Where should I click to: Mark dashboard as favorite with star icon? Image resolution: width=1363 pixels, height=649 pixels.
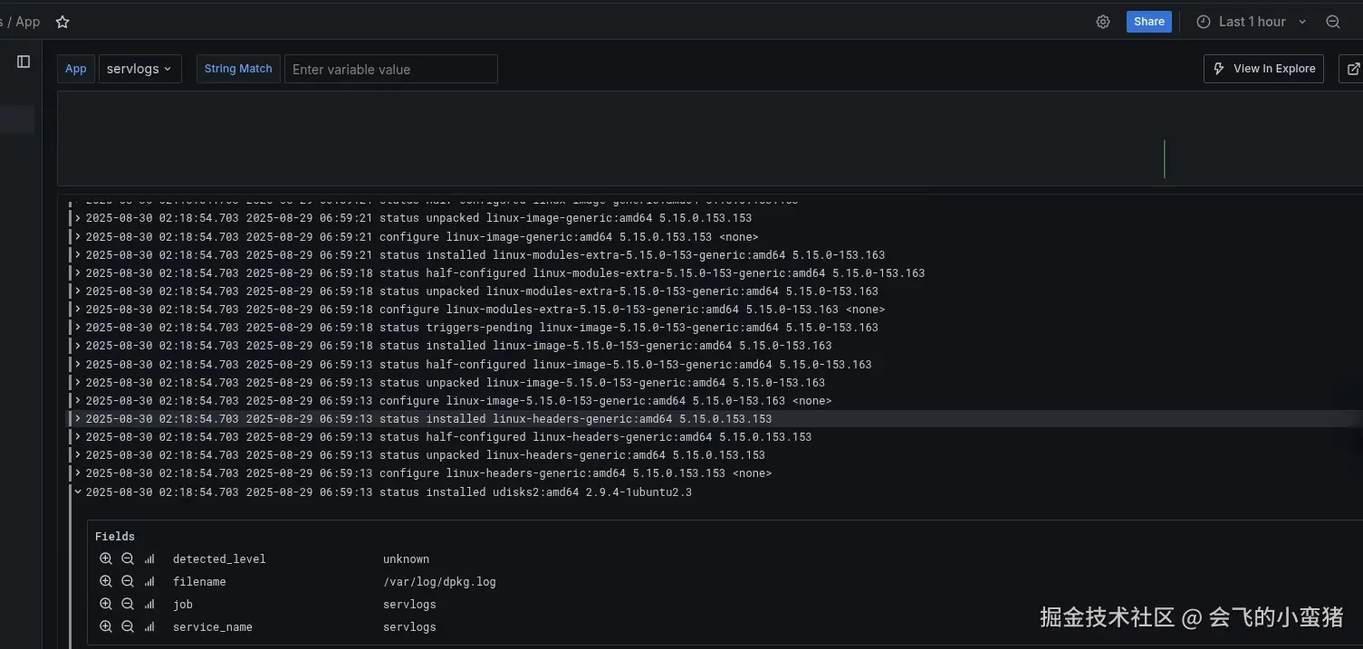tap(62, 22)
